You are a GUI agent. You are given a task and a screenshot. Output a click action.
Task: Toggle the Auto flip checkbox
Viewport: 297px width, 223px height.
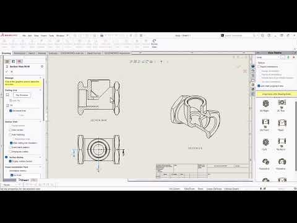tap(11, 100)
